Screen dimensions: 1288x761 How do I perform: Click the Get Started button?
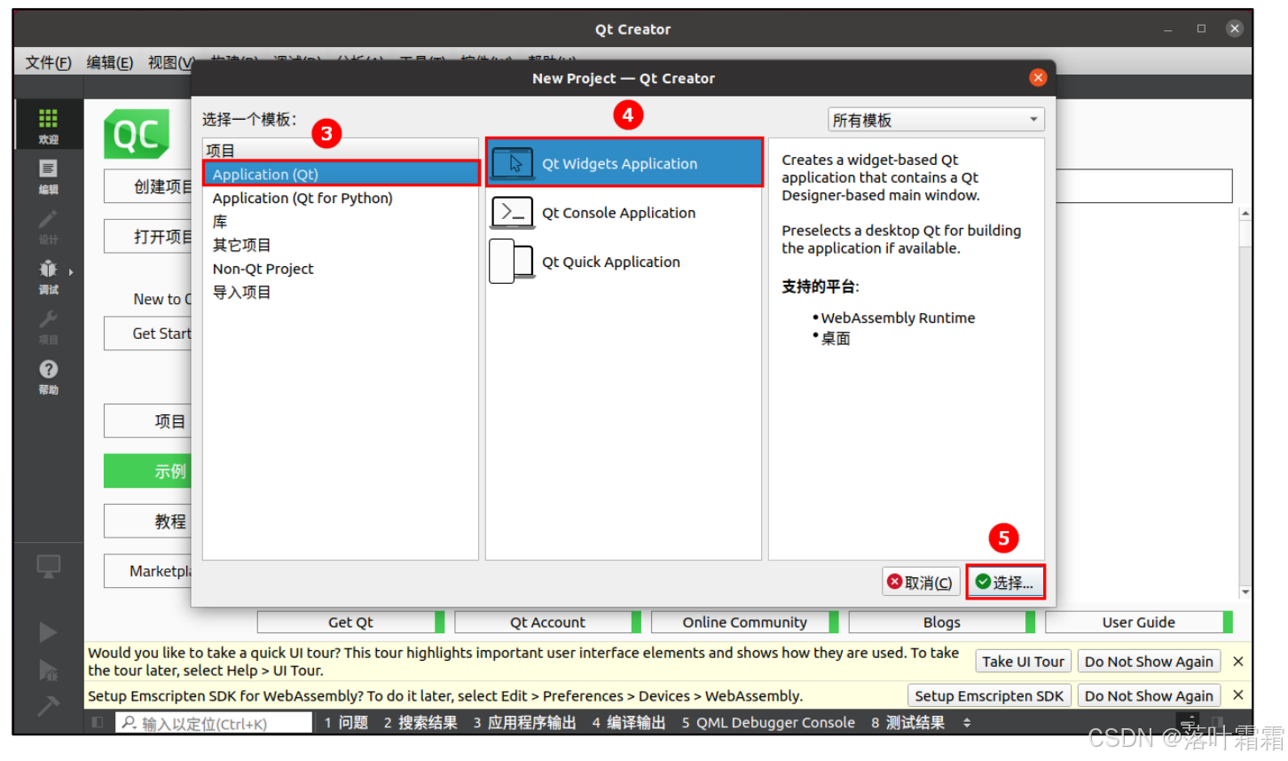(x=148, y=333)
